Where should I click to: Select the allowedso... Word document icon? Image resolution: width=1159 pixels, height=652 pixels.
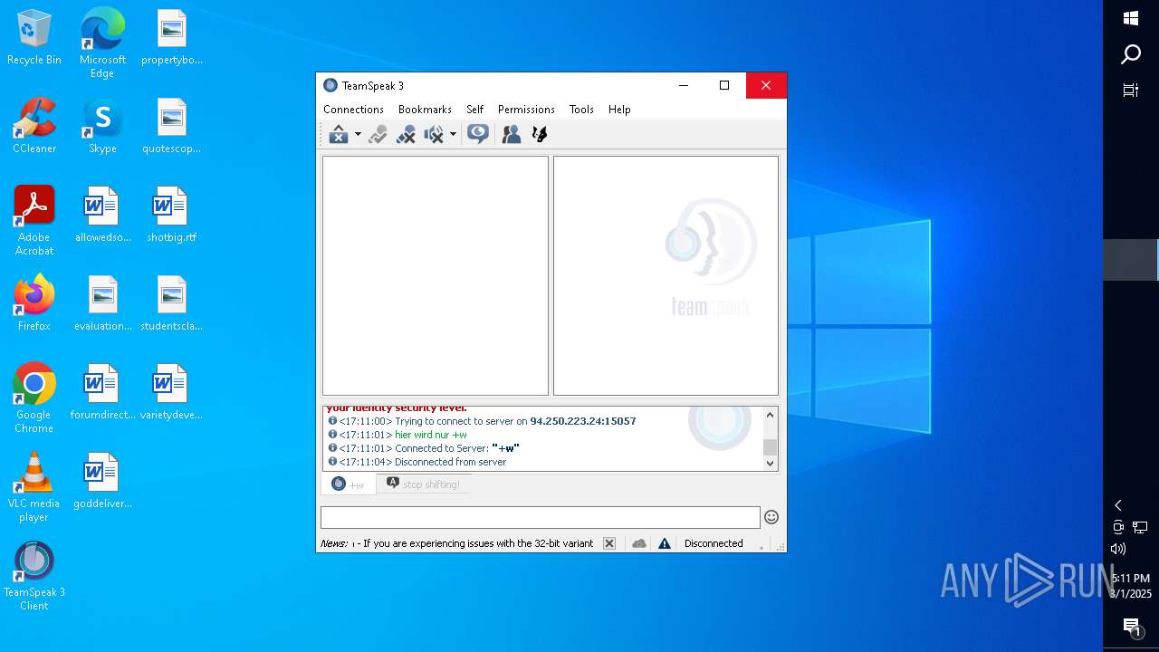[x=102, y=215]
